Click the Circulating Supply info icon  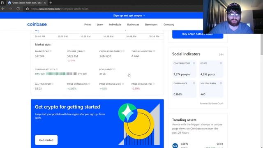click(123, 51)
